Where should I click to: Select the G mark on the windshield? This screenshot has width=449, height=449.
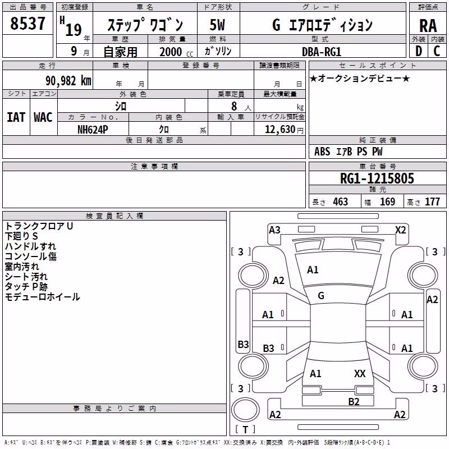321,296
